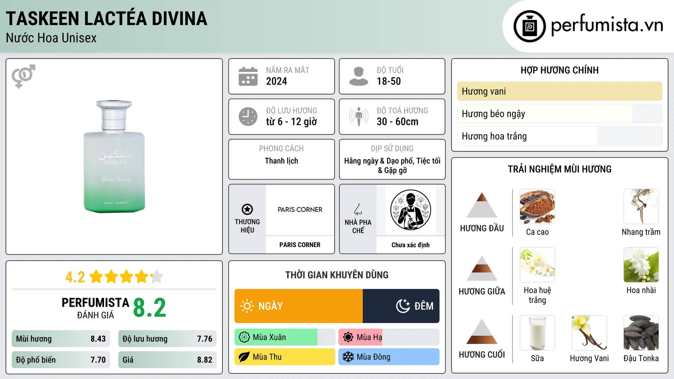Click the Mùi hương 8.43 score bar
This screenshot has width=674, height=379.
[x=61, y=339]
